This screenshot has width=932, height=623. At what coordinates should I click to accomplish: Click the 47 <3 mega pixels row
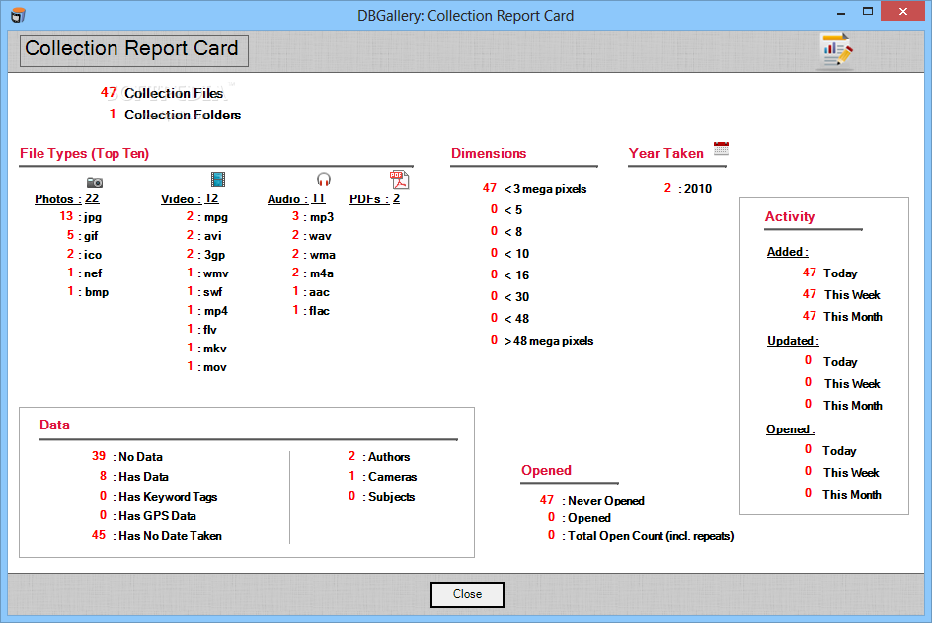(x=534, y=189)
